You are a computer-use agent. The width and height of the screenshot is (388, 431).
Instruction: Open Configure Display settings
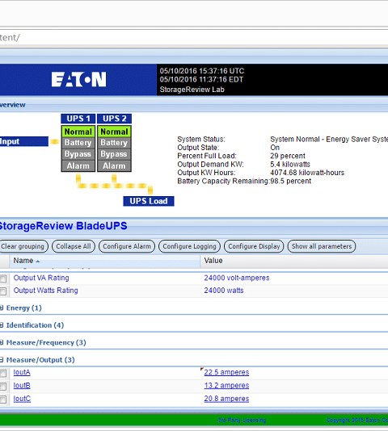point(254,246)
